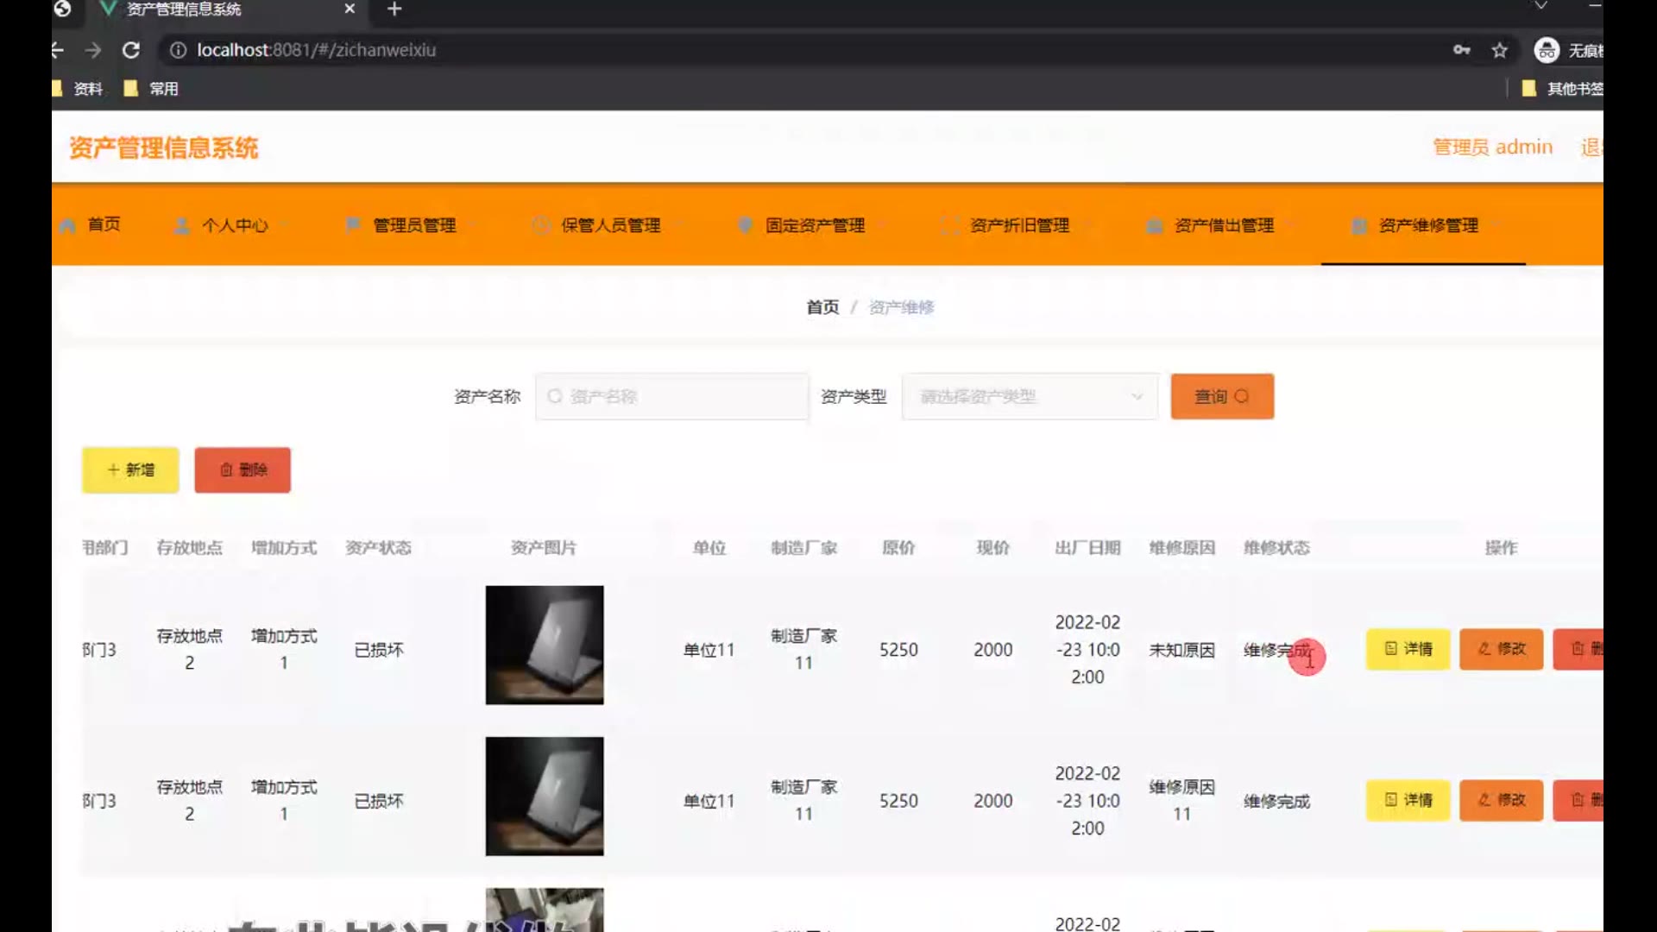Image resolution: width=1657 pixels, height=932 pixels.
Task: Click the 制造厂家 column header
Action: [x=803, y=548]
